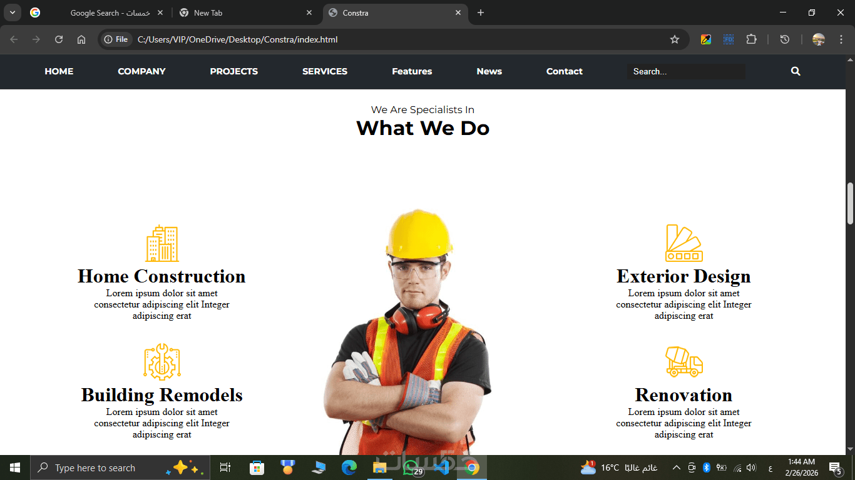This screenshot has height=480, width=855.
Task: Click the Renovation cement truck icon
Action: (684, 362)
